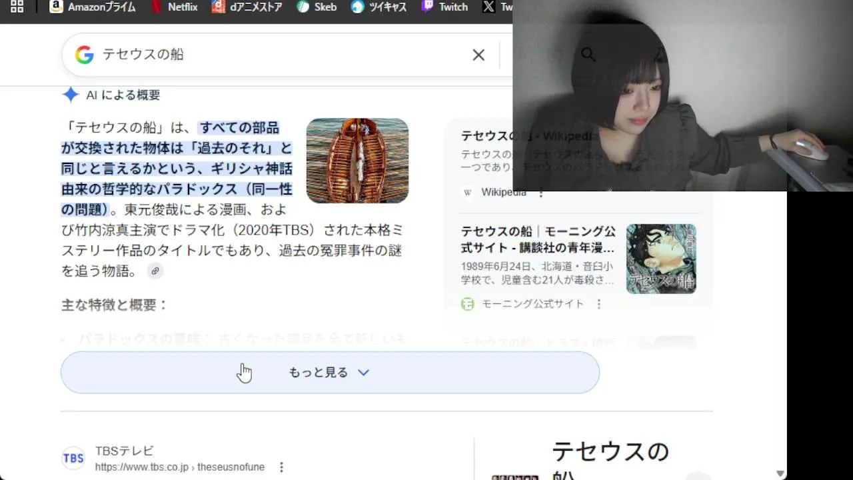Screen dimensions: 853x480
Task: Click the red Netflix N favicon
Action: click(x=157, y=7)
